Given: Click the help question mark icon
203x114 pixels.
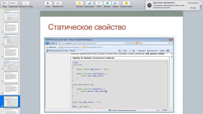Looking at the screenshot, I should 168,51.
